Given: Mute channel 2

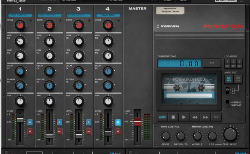Looking at the screenshot, I should click(x=59, y=131).
